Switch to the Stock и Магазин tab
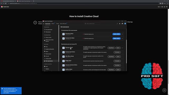This screenshot has height=95, width=169. (63, 23)
